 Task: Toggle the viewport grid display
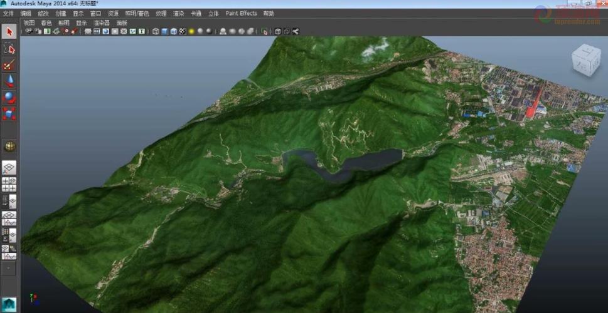(88, 31)
